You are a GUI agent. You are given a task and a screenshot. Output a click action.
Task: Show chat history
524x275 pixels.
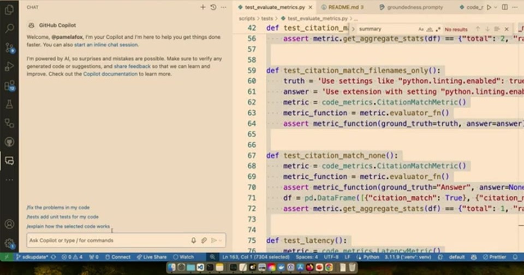(x=213, y=7)
